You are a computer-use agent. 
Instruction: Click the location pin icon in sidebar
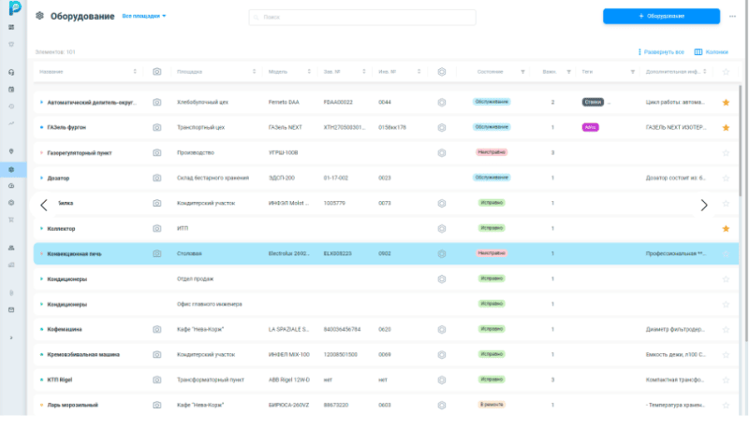point(11,151)
